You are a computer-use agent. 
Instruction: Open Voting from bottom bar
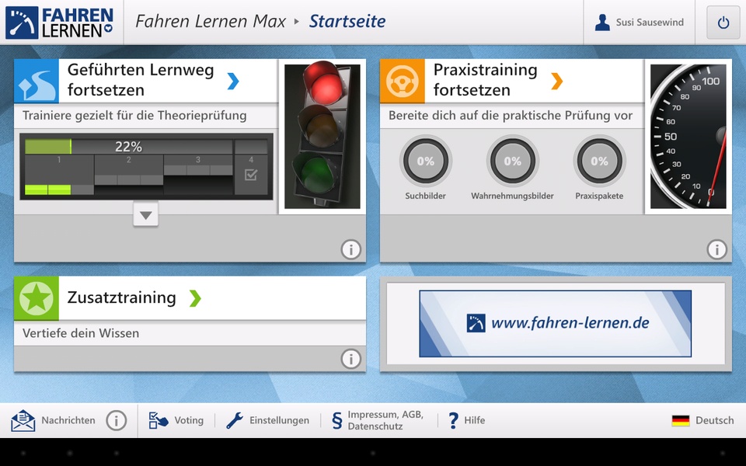point(188,420)
